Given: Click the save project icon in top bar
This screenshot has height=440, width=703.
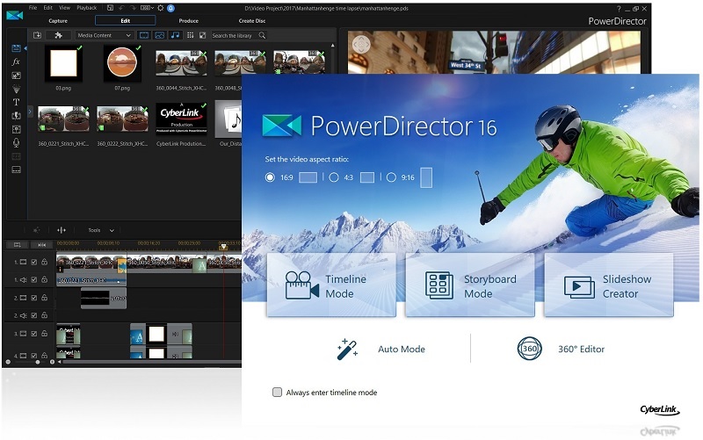Looking at the screenshot, I should [x=111, y=8].
